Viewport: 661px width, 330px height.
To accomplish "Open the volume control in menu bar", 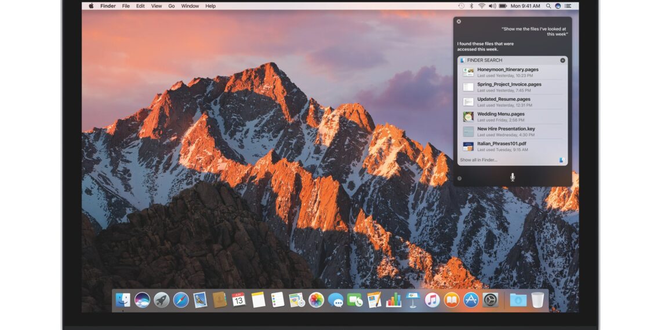I will coord(492,6).
